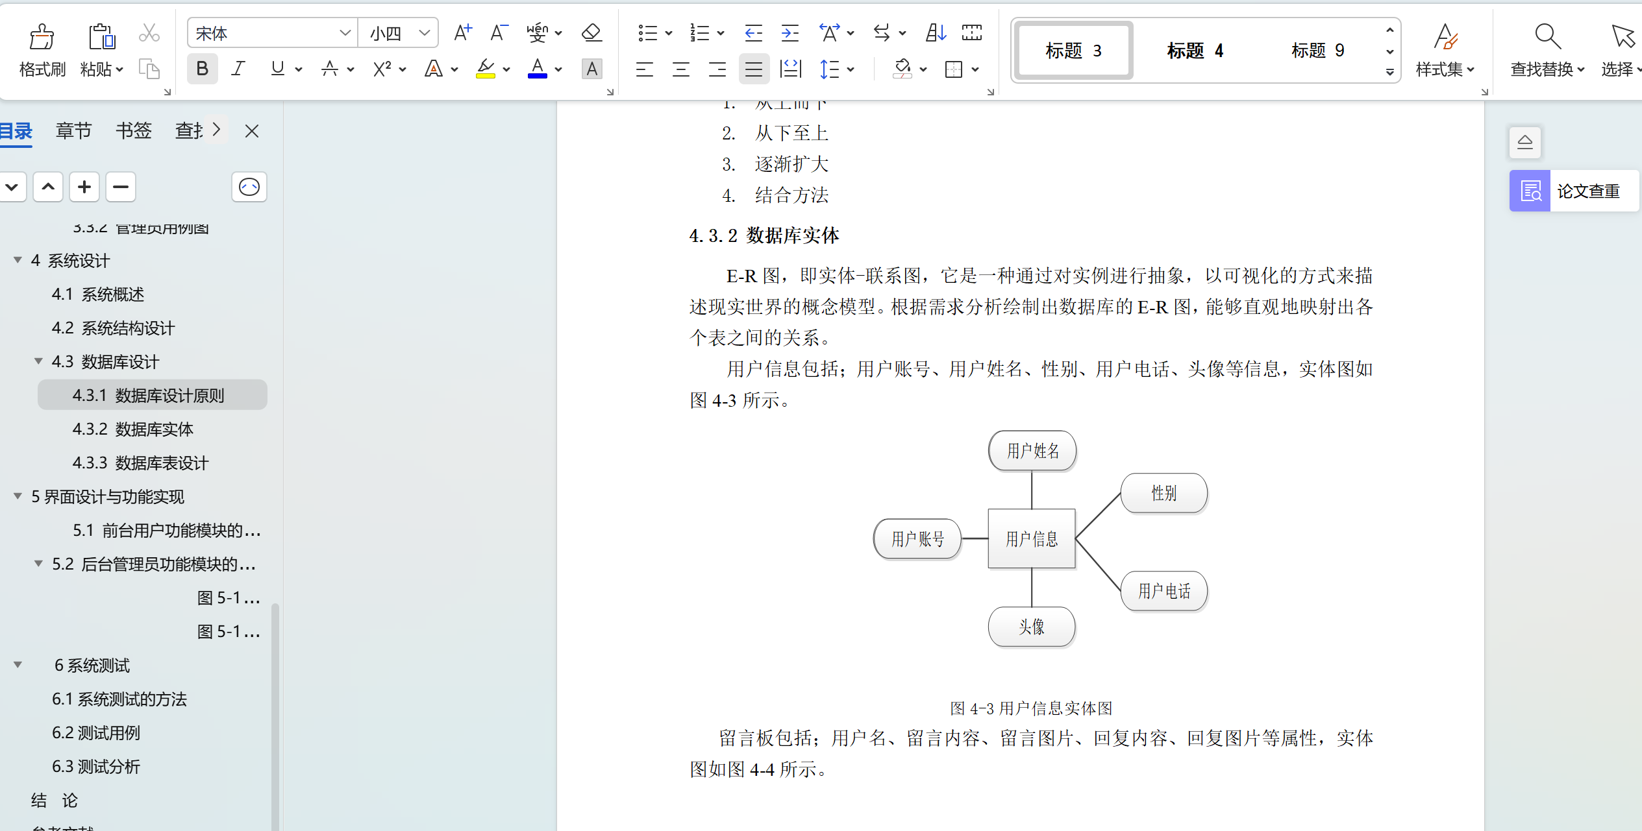
Task: Show more navigation tabs with the chevron
Action: point(216,130)
